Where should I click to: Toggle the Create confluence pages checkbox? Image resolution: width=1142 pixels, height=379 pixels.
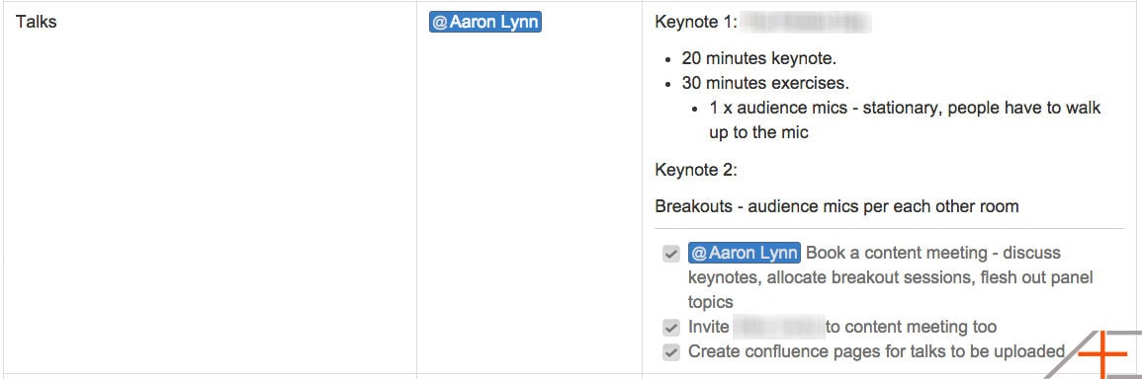(670, 352)
